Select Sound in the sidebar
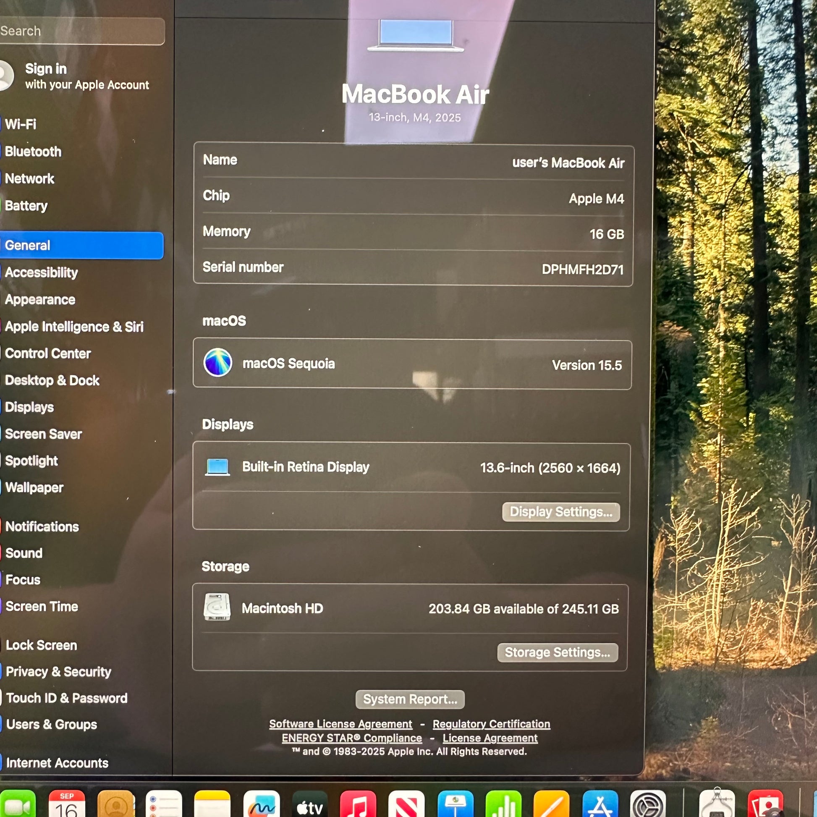Screen dimensions: 817x817 (x=24, y=553)
